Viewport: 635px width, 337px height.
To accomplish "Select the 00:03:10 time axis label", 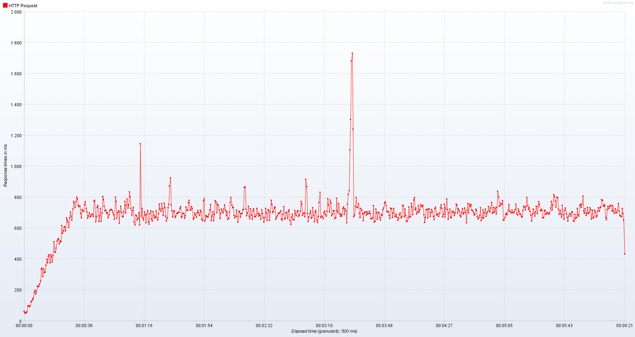I will coord(324,325).
